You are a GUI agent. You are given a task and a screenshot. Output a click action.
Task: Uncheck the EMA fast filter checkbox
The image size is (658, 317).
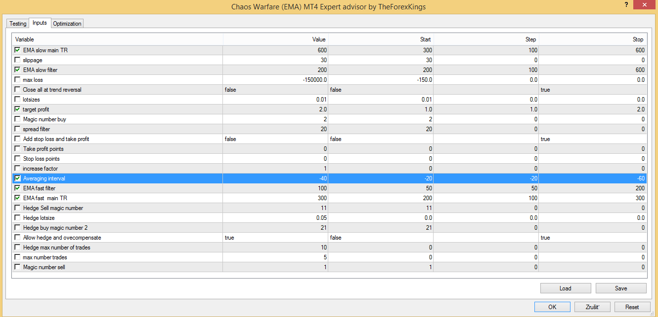coord(18,188)
